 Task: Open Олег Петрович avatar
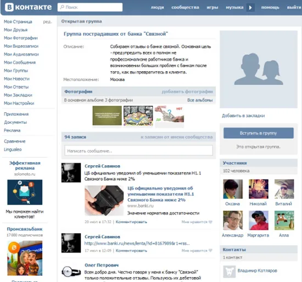click(x=71, y=272)
